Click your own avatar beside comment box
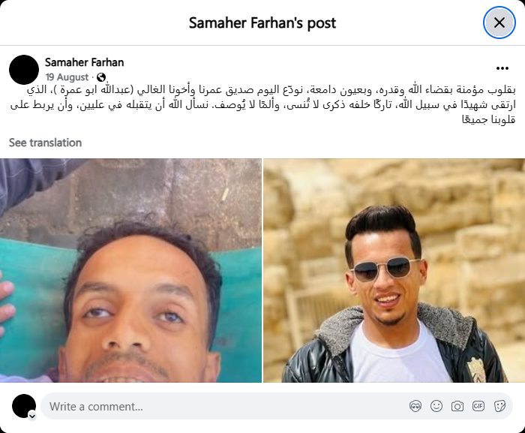 pos(24,406)
